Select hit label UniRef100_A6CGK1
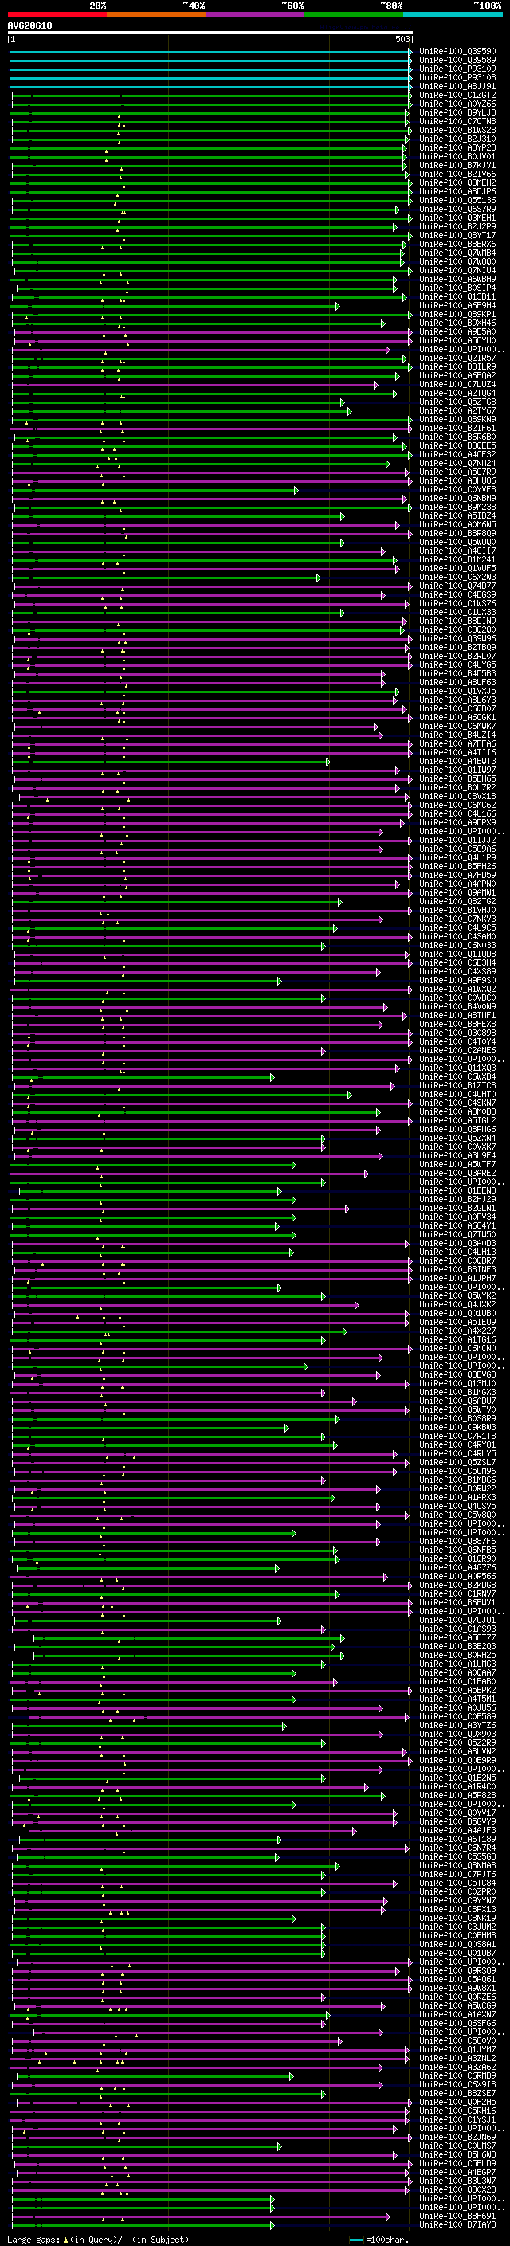510x2246 pixels. click(457, 718)
